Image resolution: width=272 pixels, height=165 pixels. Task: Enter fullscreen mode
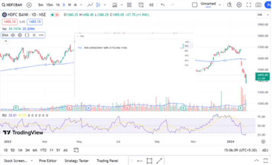249,5
